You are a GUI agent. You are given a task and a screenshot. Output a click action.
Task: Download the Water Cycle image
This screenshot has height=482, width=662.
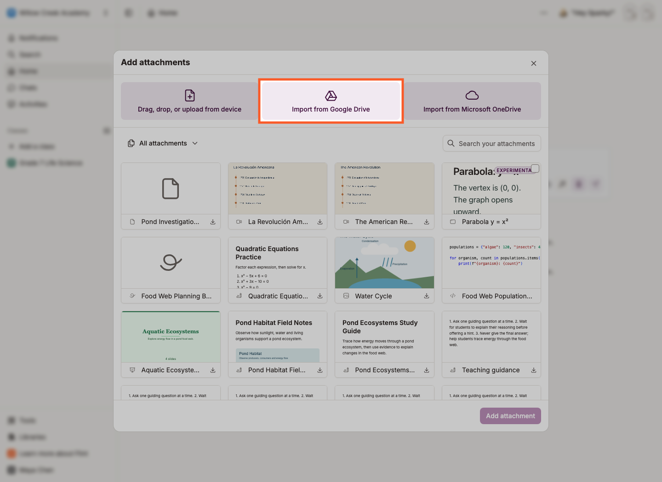point(427,296)
